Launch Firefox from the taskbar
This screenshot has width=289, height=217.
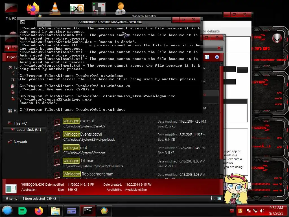coord(39,211)
